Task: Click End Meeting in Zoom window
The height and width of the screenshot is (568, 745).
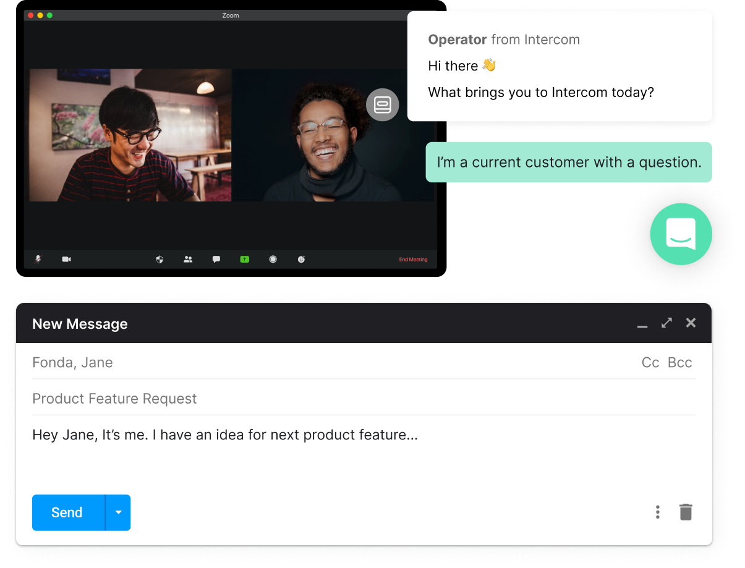Action: [413, 260]
